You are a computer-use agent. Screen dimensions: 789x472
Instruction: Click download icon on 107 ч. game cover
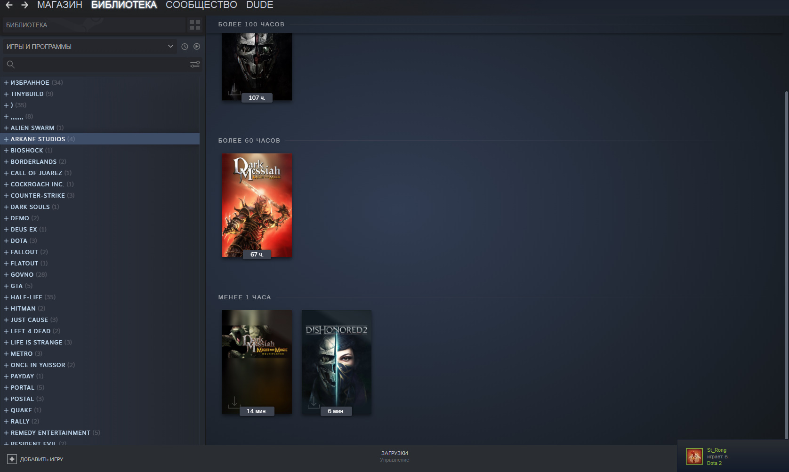234,89
